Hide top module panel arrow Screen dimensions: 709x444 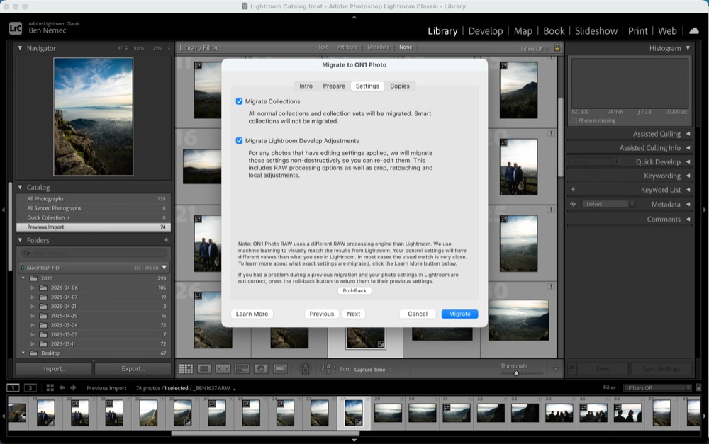point(354,17)
